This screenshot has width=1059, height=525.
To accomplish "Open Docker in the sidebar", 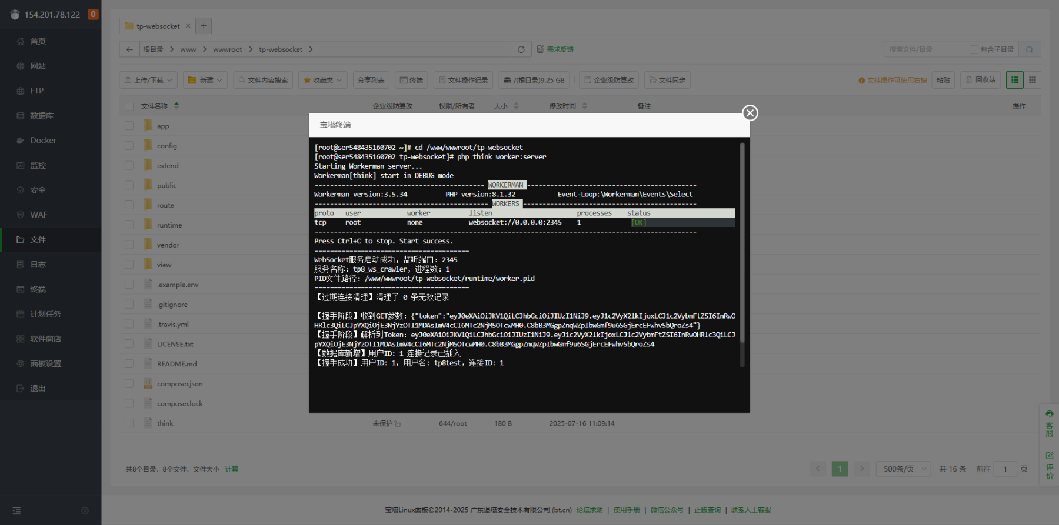I will point(43,141).
